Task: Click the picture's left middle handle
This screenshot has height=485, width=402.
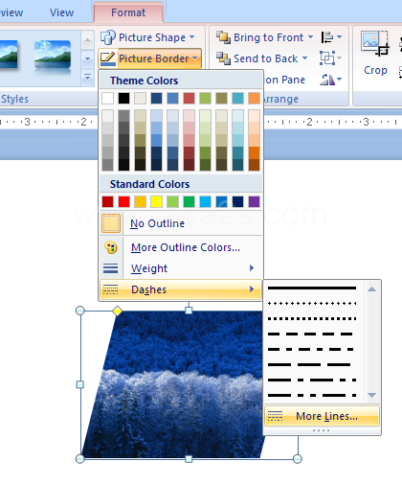Action: point(80,384)
